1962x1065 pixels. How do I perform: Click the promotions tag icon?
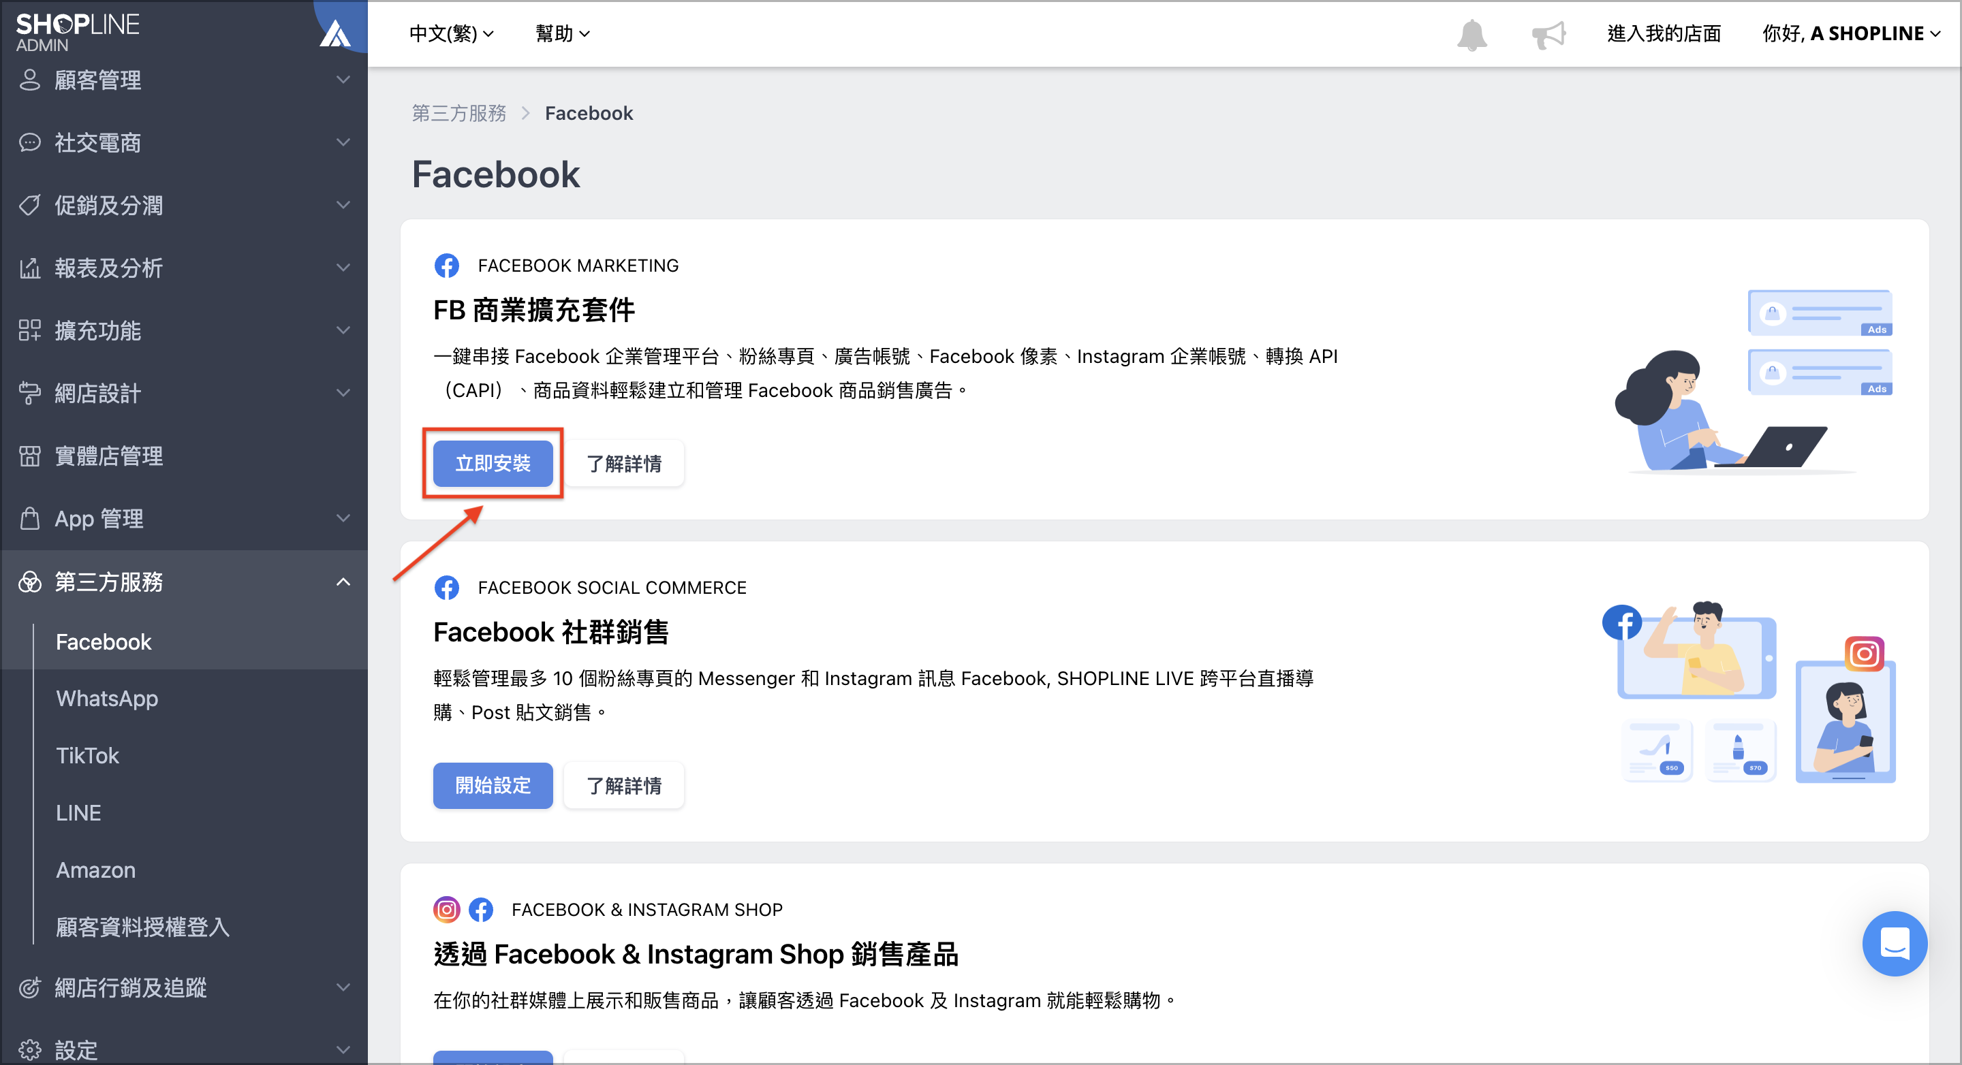30,206
